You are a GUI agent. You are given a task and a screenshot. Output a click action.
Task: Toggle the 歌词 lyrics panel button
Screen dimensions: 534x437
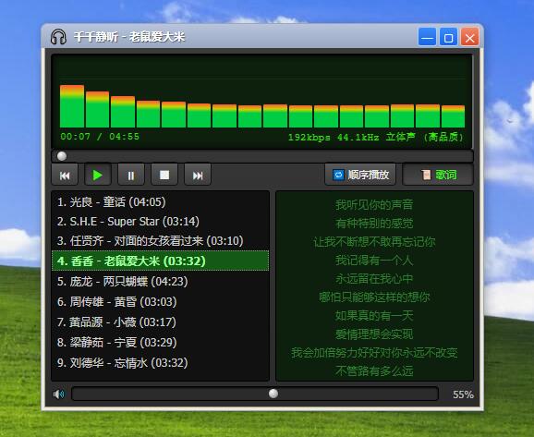[x=438, y=175]
